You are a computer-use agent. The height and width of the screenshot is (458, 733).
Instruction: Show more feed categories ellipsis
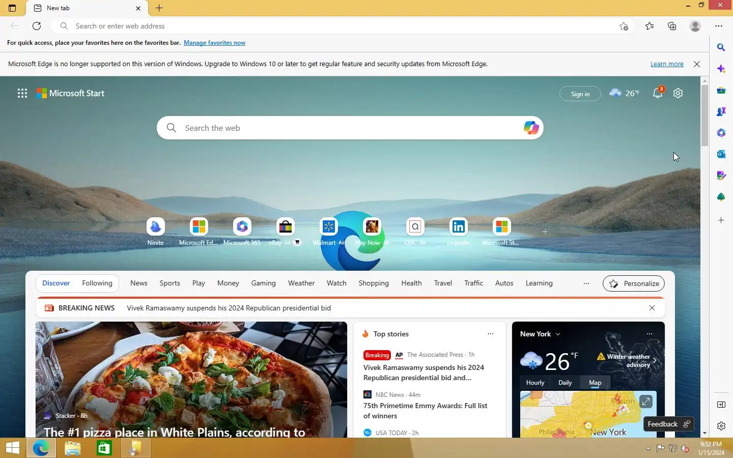pyautogui.click(x=586, y=283)
